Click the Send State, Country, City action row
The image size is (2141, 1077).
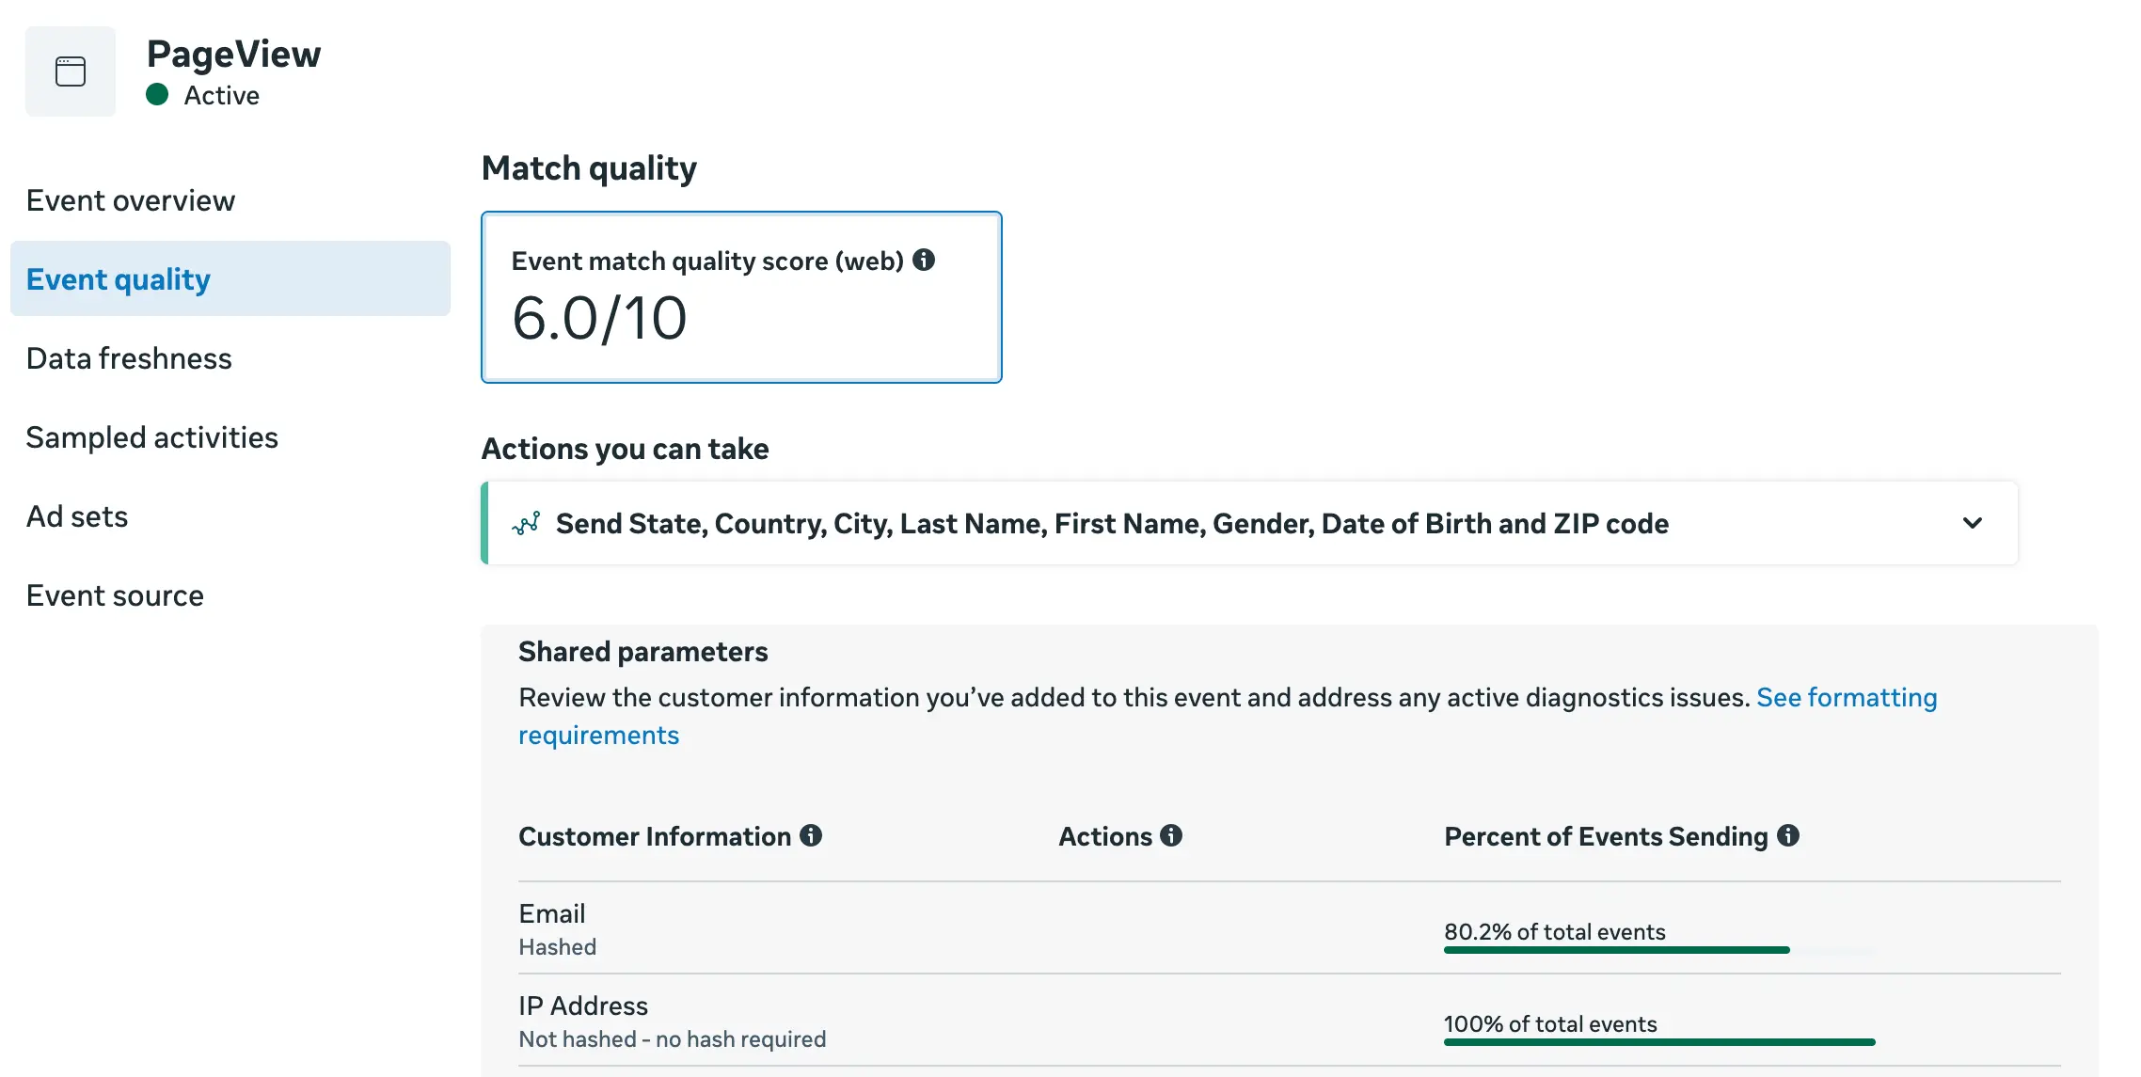(1112, 523)
